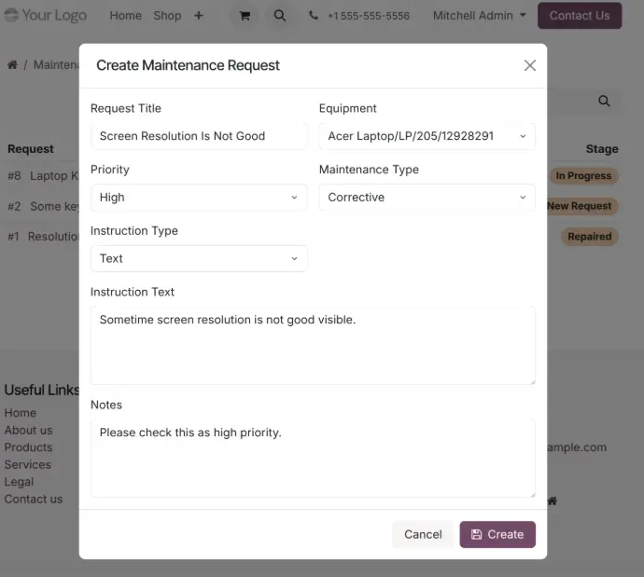Open the Shop menu item
The width and height of the screenshot is (644, 577).
coord(167,16)
